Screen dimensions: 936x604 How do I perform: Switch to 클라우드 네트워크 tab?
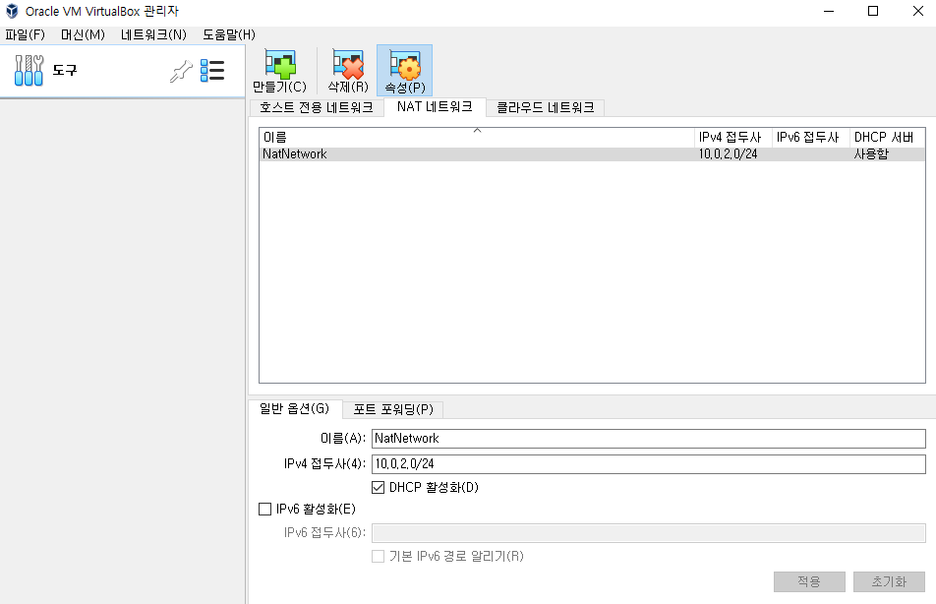point(546,107)
